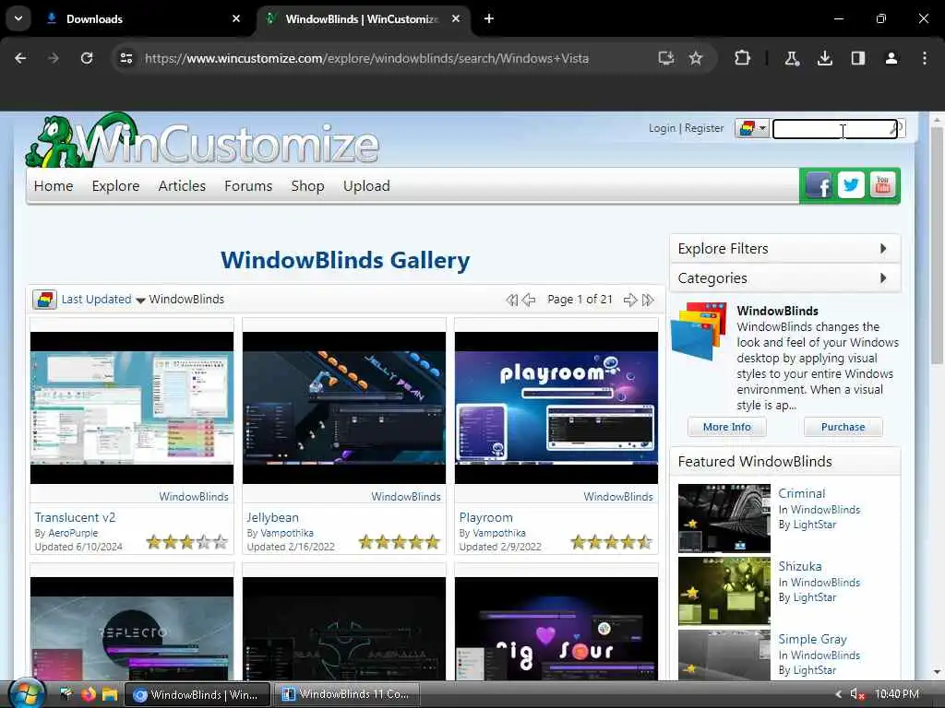Go back to previous page

[20, 58]
